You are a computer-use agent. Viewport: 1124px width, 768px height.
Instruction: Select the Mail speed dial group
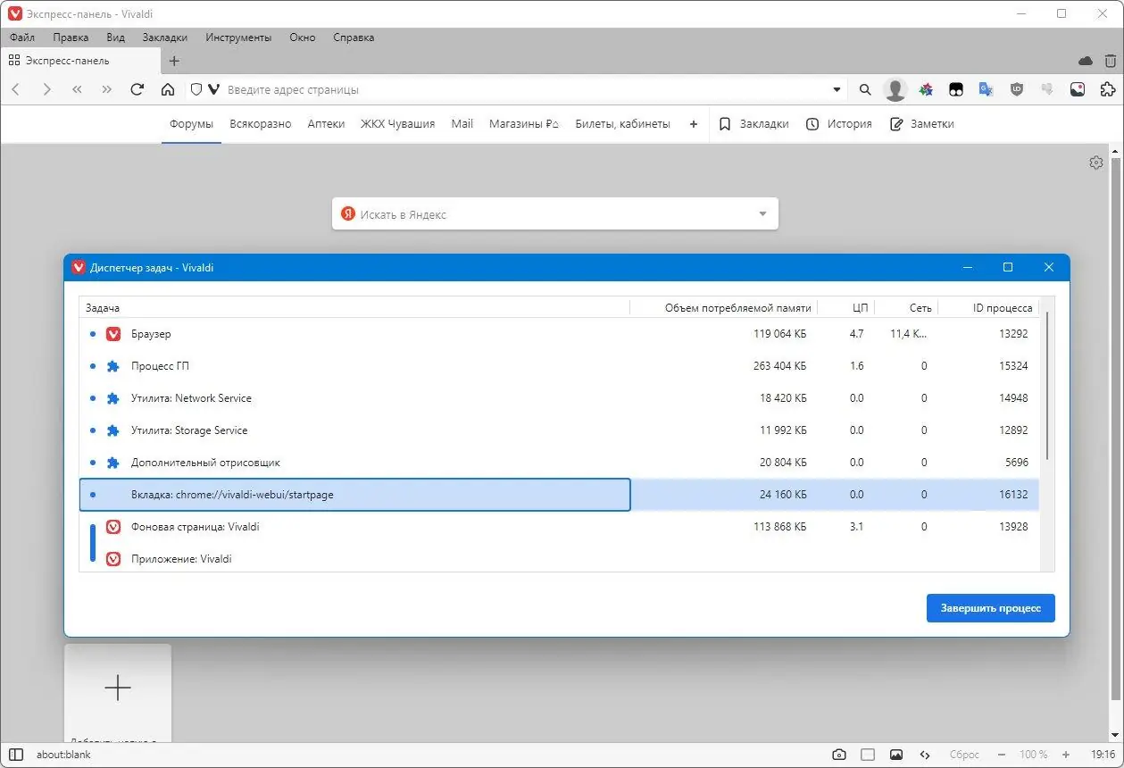pos(462,124)
